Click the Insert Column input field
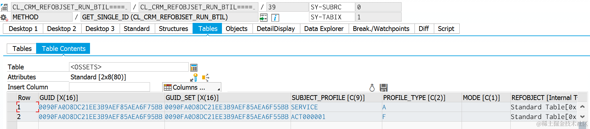590x129 pixels. click(x=109, y=87)
